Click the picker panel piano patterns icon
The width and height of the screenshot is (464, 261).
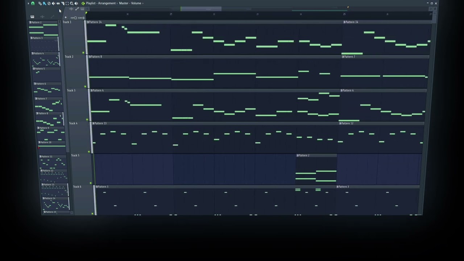pyautogui.click(x=32, y=17)
